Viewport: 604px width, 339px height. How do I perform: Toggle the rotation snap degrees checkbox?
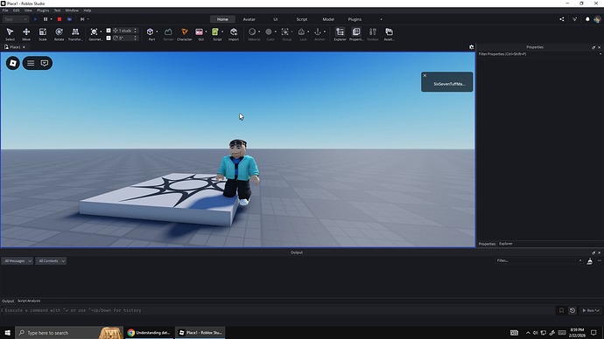pyautogui.click(x=109, y=38)
